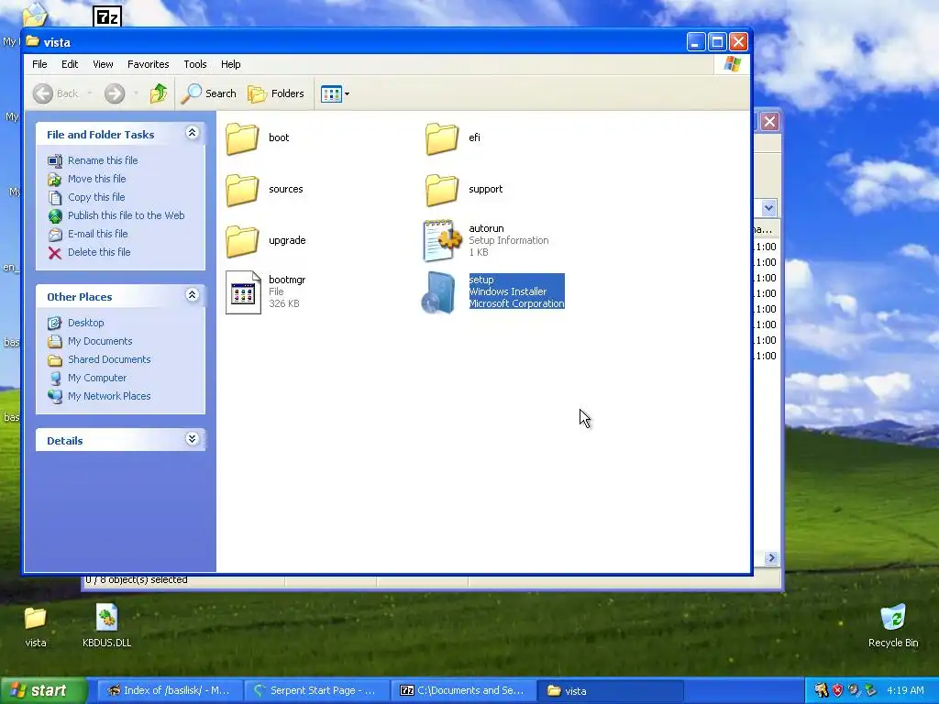This screenshot has width=939, height=704.
Task: Click E-mail this file
Action: (97, 234)
